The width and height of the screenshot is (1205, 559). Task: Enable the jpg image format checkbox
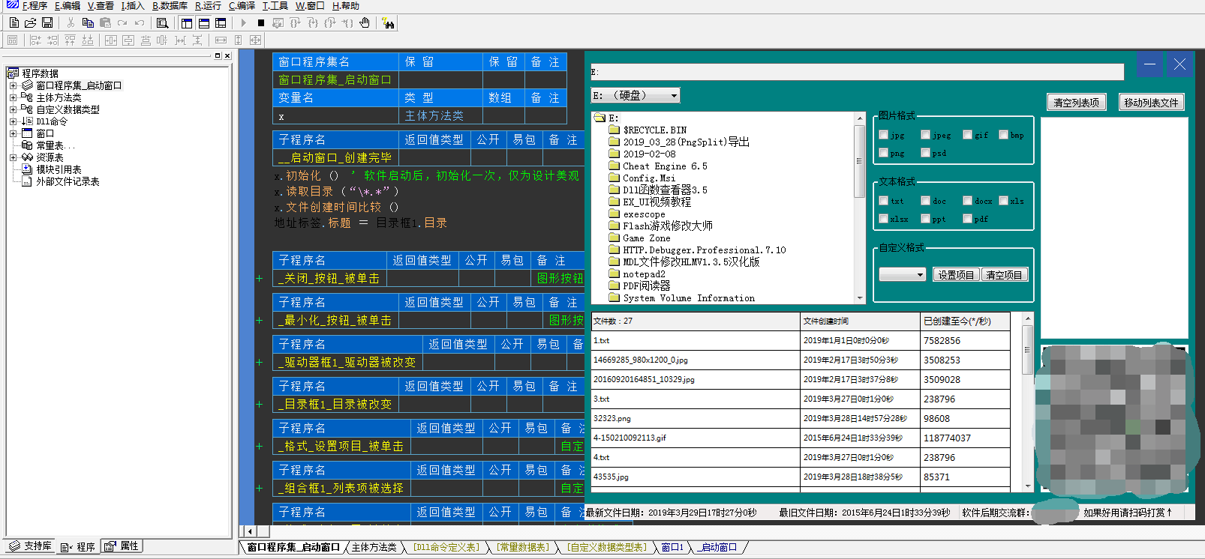click(884, 135)
